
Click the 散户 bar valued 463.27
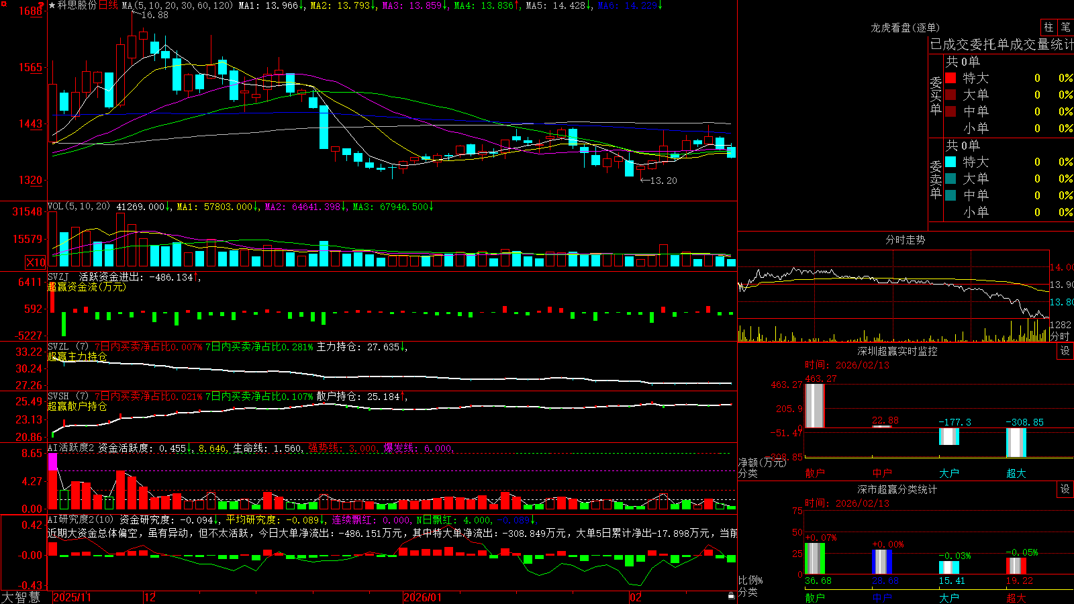(815, 405)
